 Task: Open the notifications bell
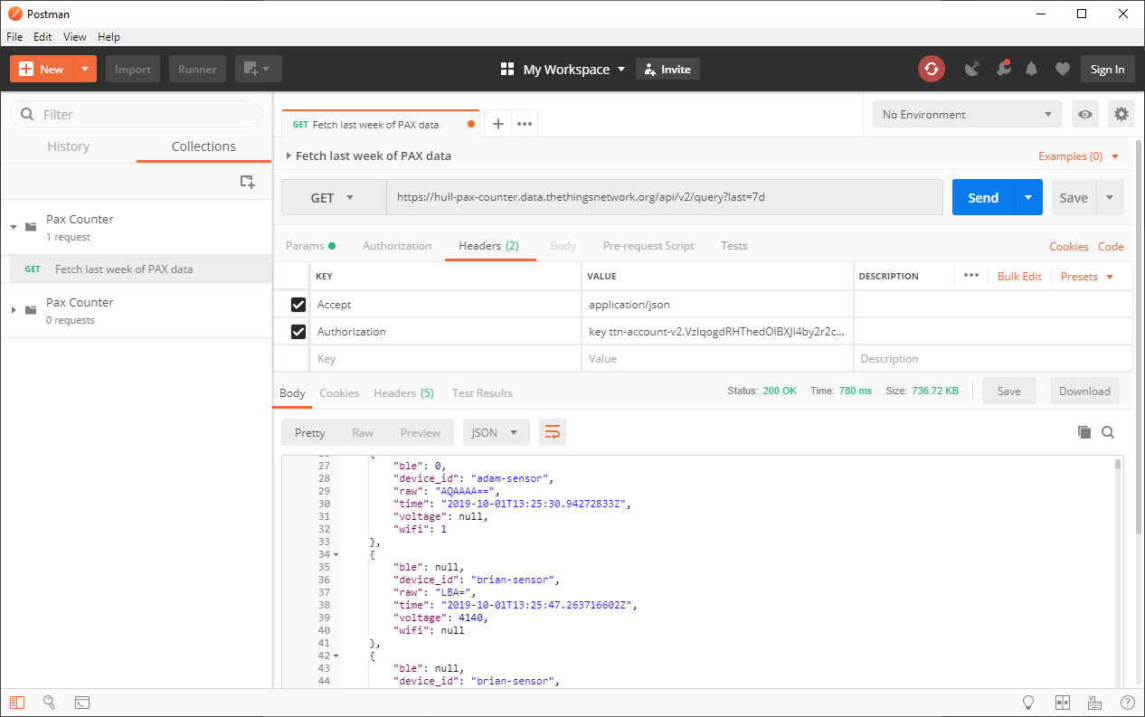(1031, 69)
